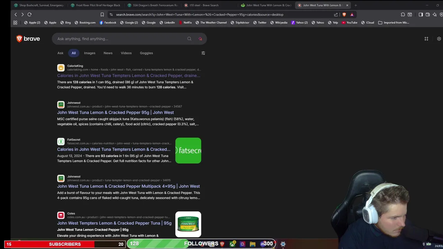
Task: Open the search filter sliders icon
Action: pos(203,53)
